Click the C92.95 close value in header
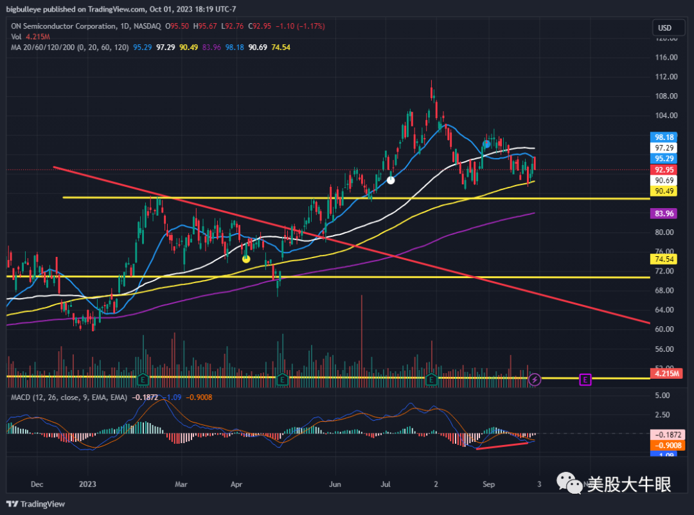 (x=260, y=26)
